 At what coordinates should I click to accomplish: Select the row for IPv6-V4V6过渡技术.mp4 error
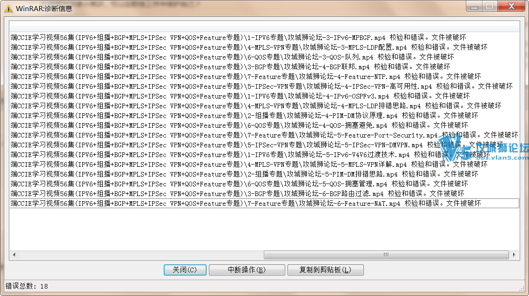(264, 155)
